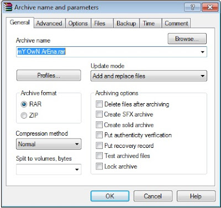Image resolution: width=221 pixels, height=208 pixels.
Task: Select the RAR archive format
Action: pos(31,104)
